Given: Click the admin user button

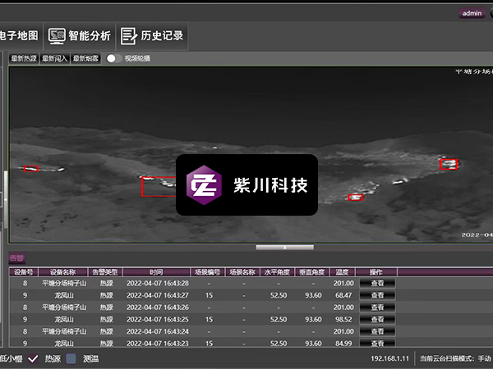Looking at the screenshot, I should (x=472, y=13).
